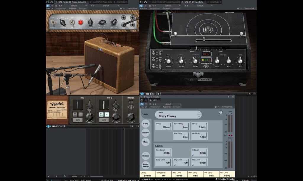Toggle power icon in Fender Tweed plugin header

pos(48,2)
